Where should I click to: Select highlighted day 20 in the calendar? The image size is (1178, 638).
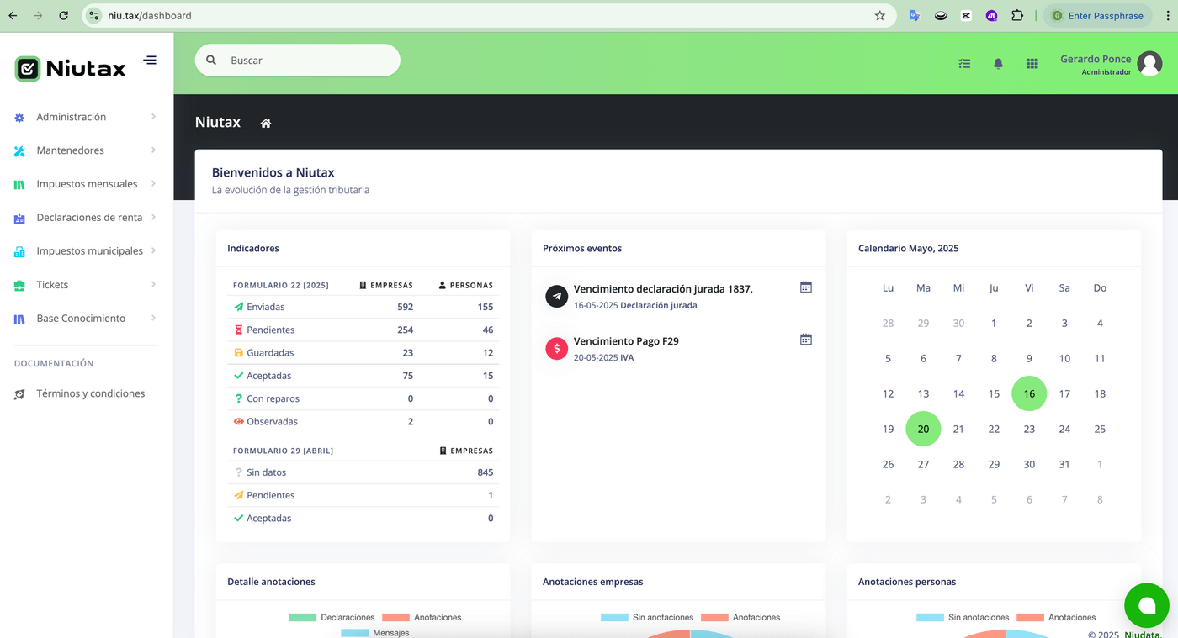[923, 429]
